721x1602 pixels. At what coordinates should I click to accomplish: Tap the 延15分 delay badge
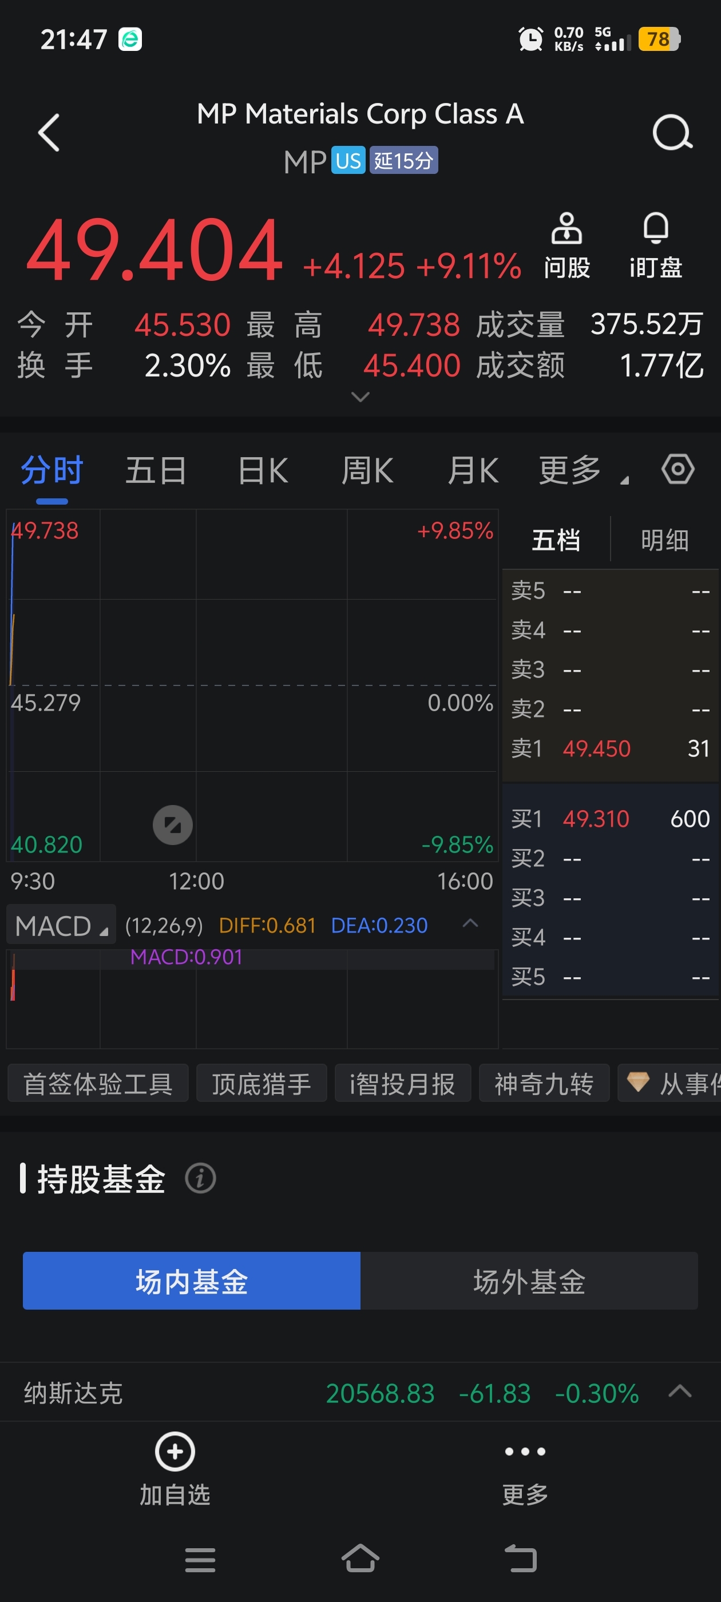pos(404,160)
